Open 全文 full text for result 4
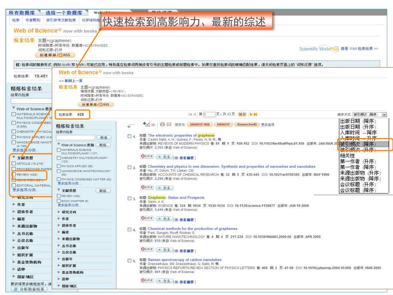 (164, 250)
